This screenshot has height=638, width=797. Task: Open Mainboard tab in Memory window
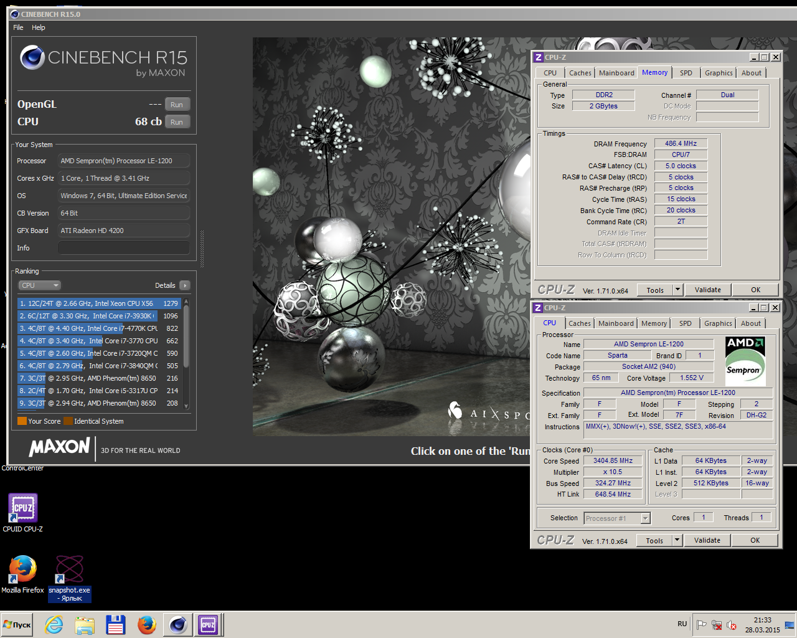click(616, 73)
